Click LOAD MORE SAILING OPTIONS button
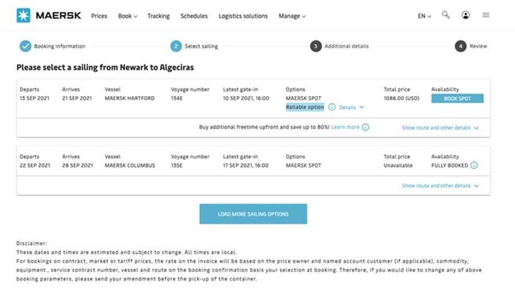The height and width of the screenshot is (289, 515). click(x=253, y=214)
